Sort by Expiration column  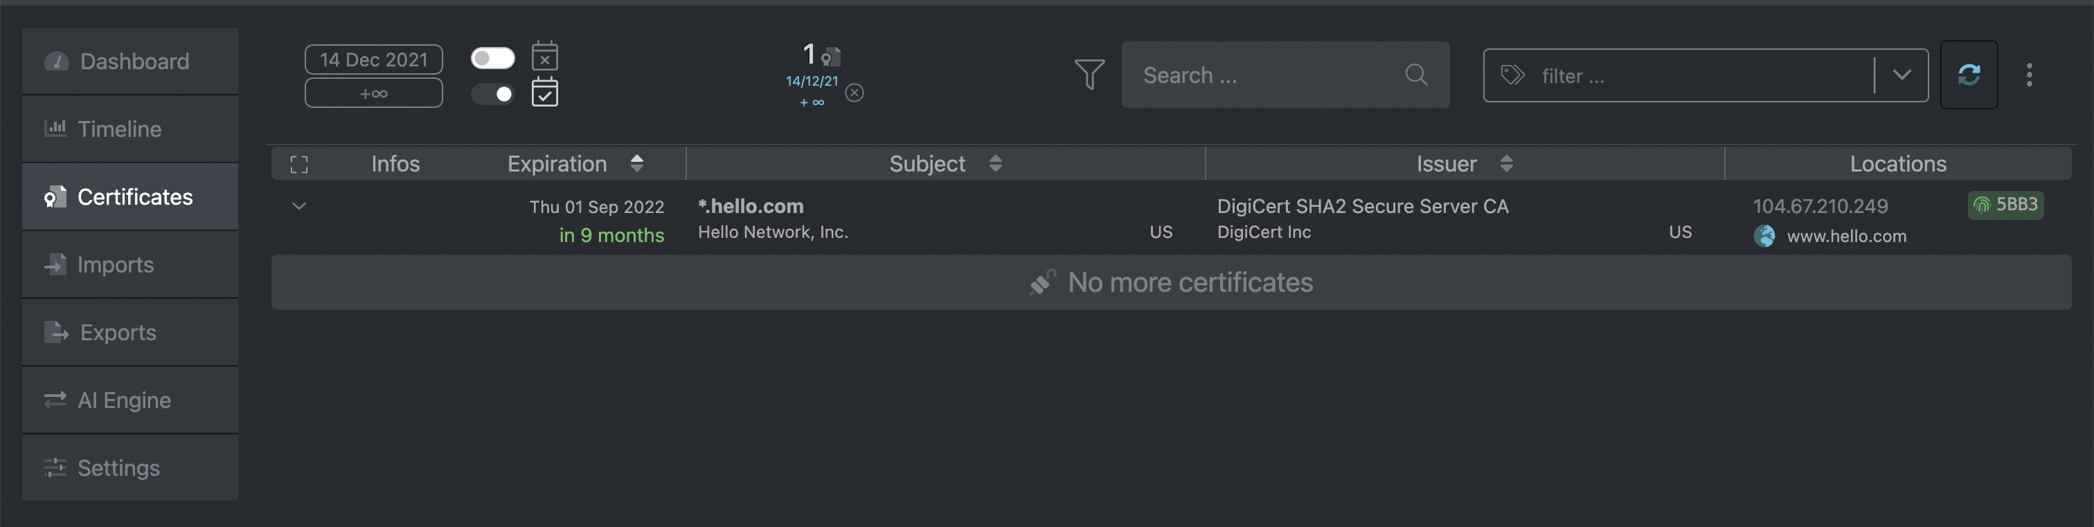[575, 164]
